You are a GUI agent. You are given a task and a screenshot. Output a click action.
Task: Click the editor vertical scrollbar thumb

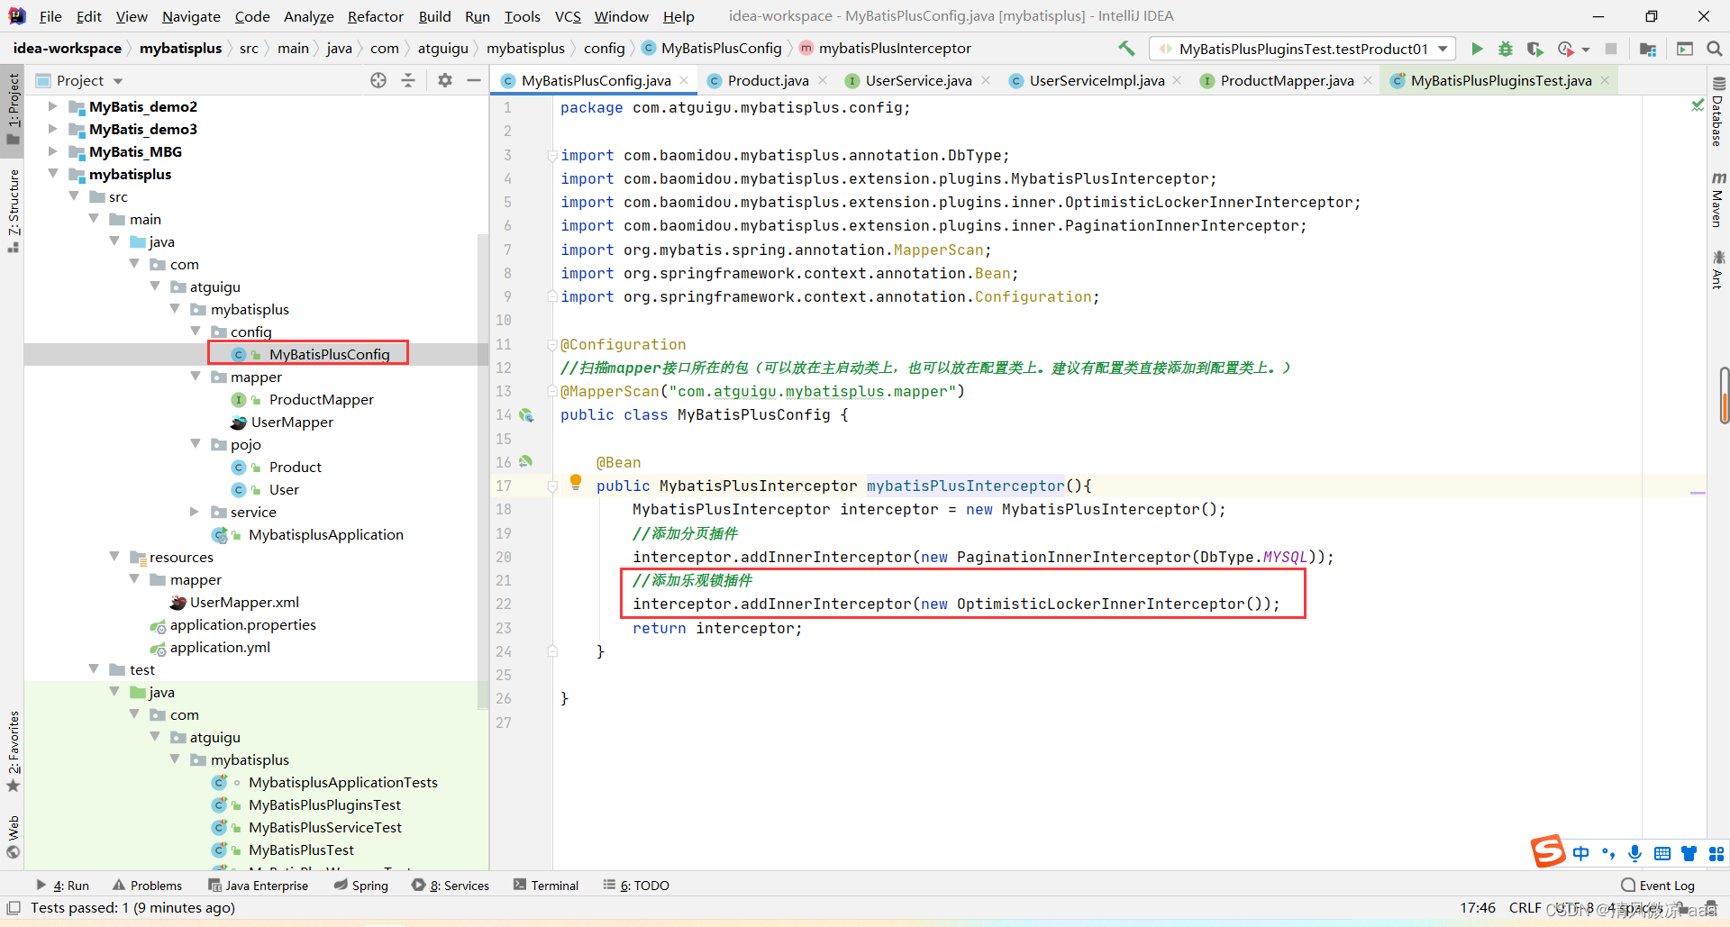coord(1724,395)
